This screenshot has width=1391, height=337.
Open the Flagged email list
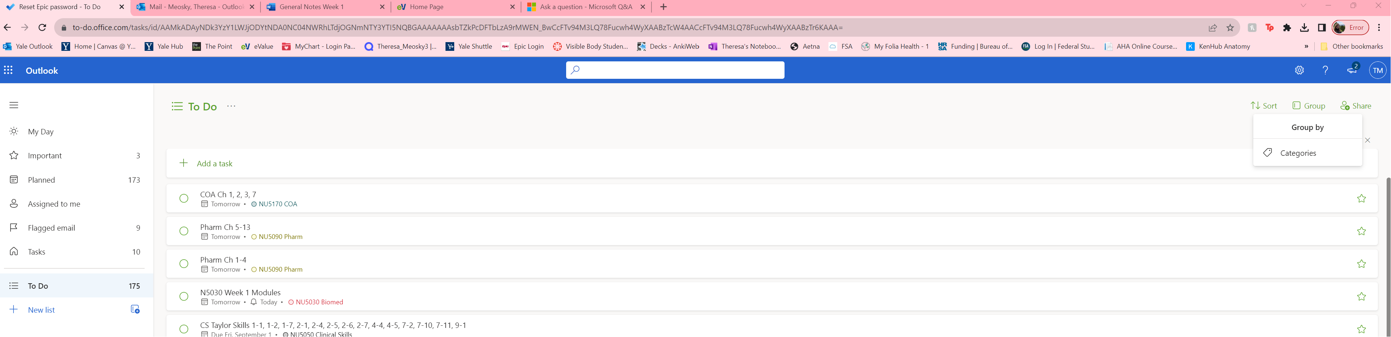(x=77, y=228)
